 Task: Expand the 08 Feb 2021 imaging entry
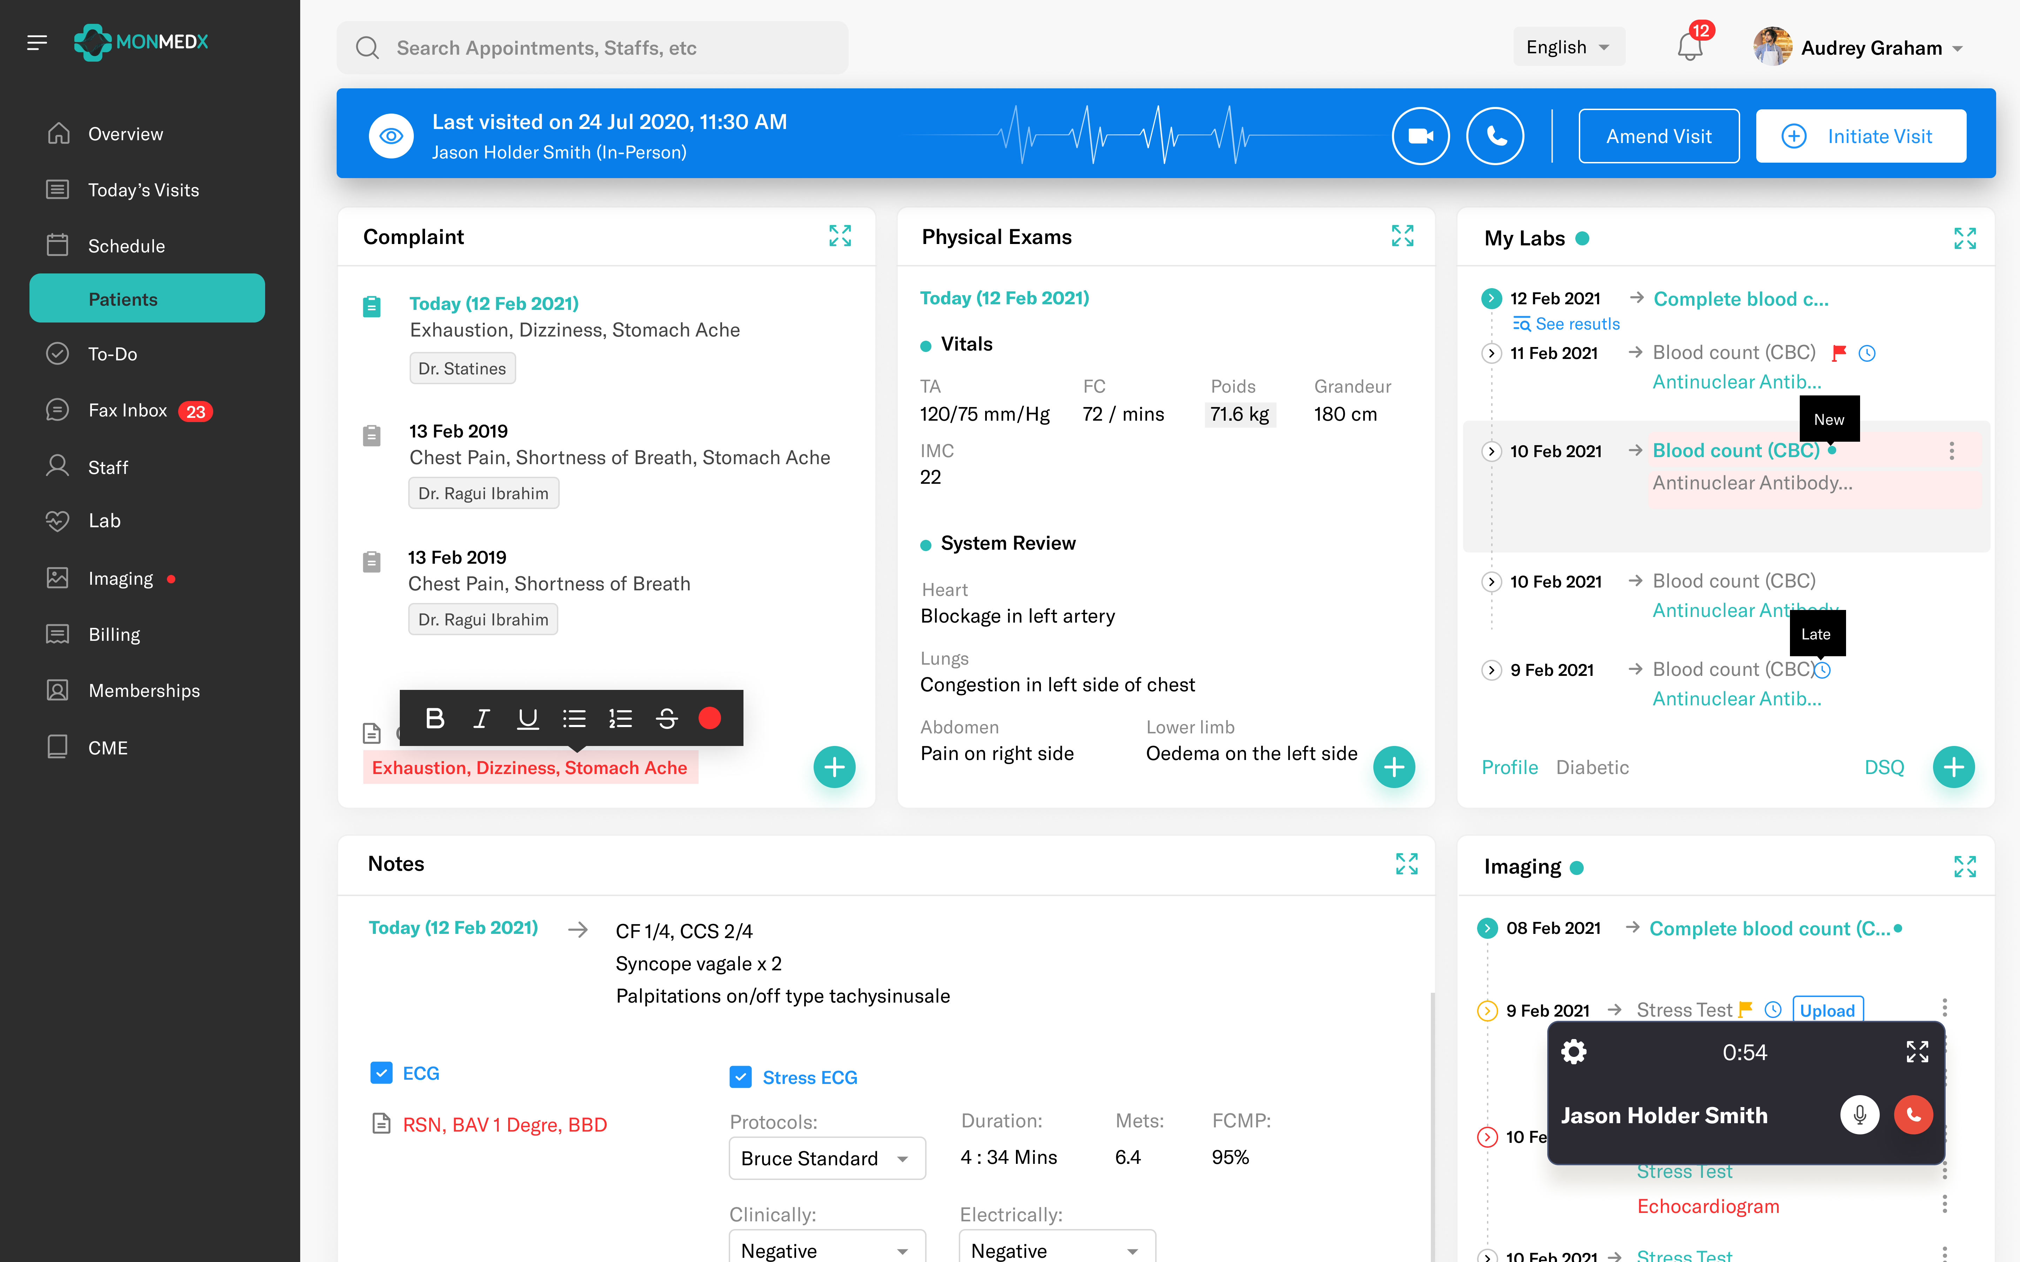click(1487, 928)
